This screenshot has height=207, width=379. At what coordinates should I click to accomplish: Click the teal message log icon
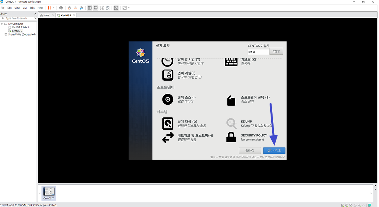click(369, 205)
